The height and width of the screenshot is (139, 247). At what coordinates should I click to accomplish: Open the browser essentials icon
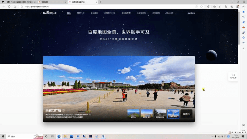pos(231,7)
